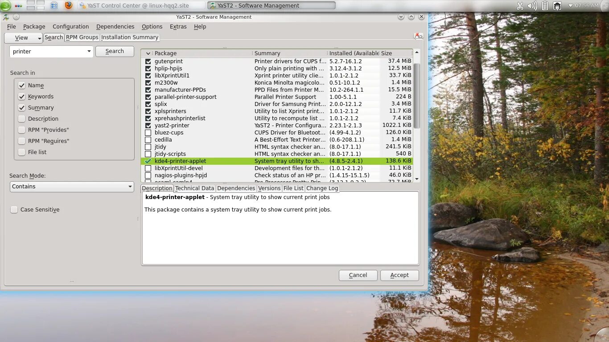Switch to the RPM Groups tab
Viewport: 609px width, 342px height.
[x=82, y=37]
